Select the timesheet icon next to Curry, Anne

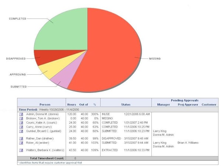(21, 127)
